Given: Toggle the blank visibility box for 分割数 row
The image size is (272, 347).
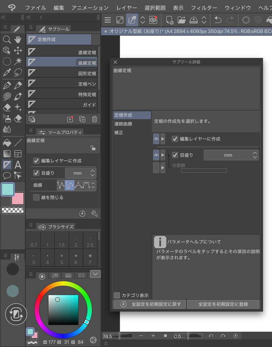Looking at the screenshot, I should pyautogui.click(x=156, y=168).
